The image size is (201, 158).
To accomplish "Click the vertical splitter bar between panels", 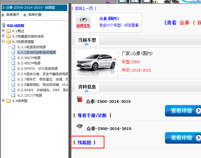I will [x=70, y=80].
